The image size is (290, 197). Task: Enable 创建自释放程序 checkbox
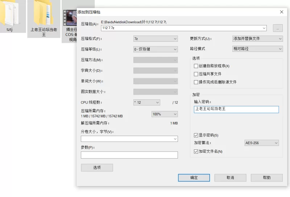coord(196,66)
